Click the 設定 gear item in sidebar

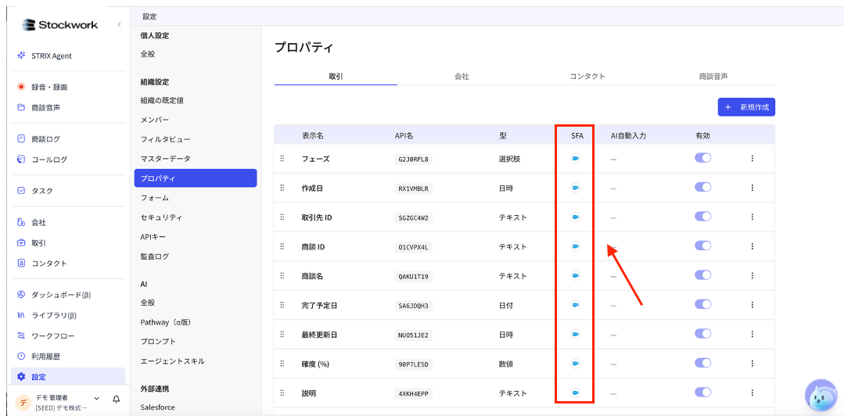tap(67, 377)
